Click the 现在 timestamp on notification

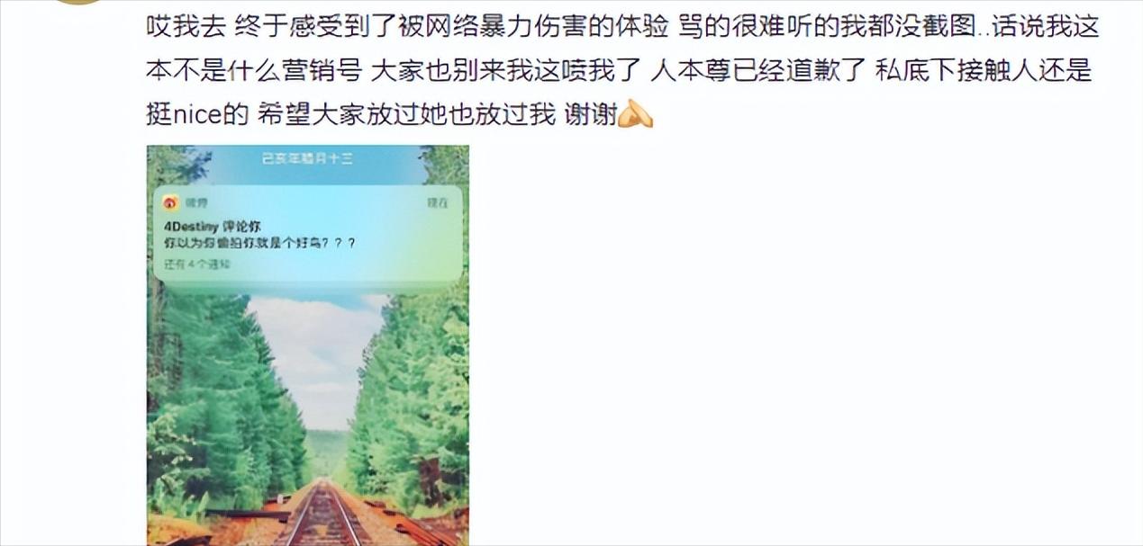(438, 203)
